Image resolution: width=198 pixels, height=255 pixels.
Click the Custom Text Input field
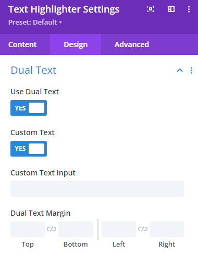point(97,189)
